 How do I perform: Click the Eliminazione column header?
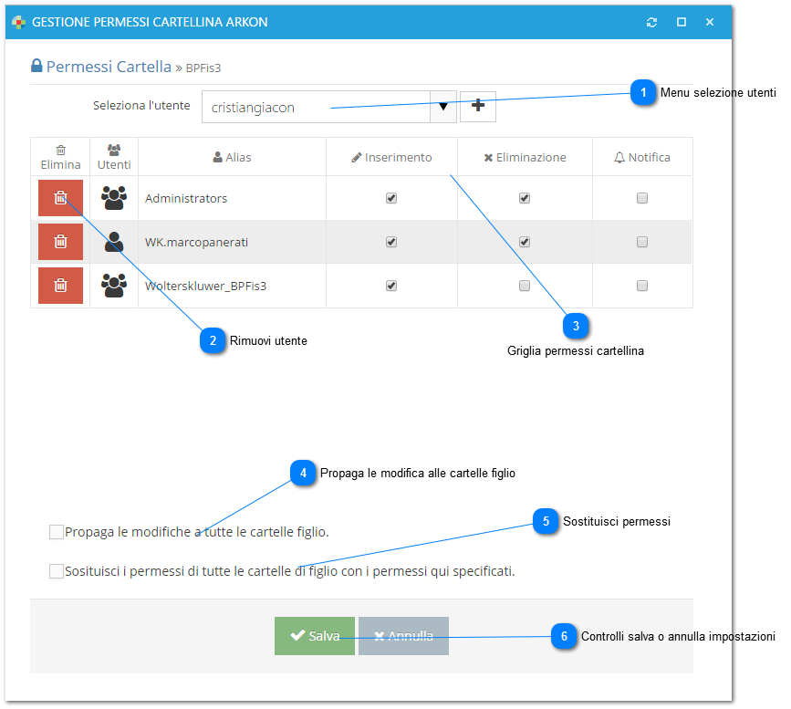525,157
